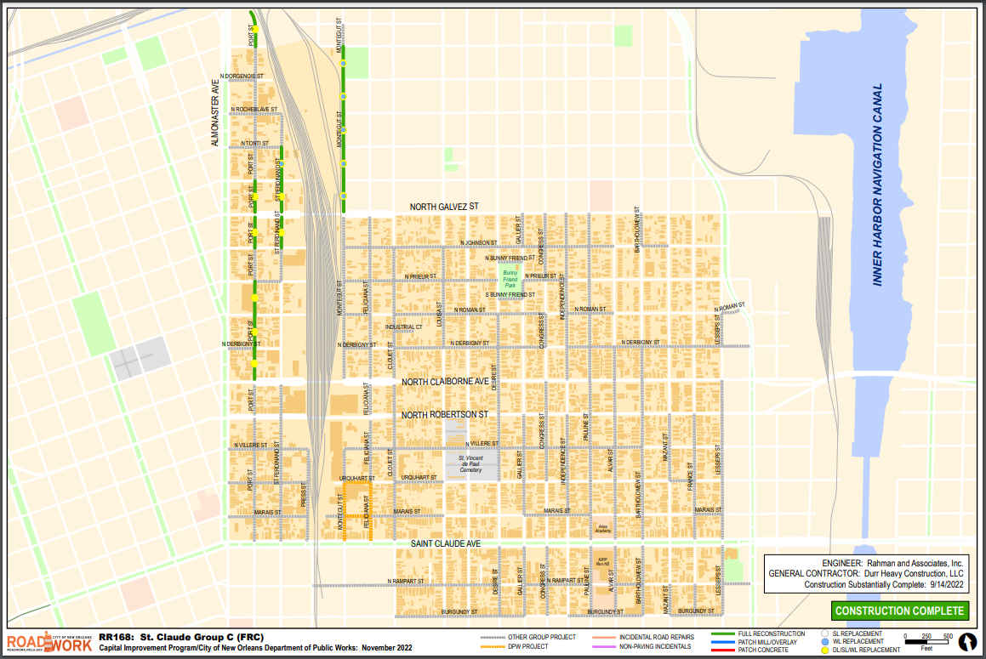This screenshot has width=986, height=659.
Task: Click the RoadWork City of New Orleans logo
Action: [49, 642]
